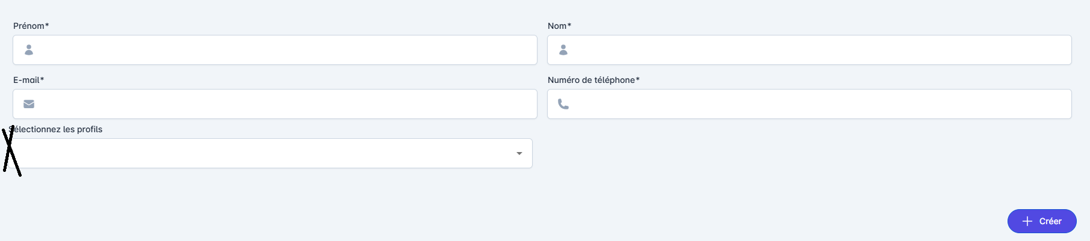Focus the Prénom text input
Viewport: 1090px width, 241px height.
tap(283, 50)
